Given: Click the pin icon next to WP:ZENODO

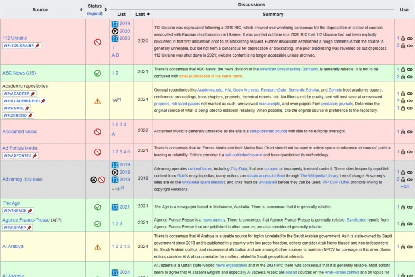Looking at the screenshot, I should tap(30, 115).
